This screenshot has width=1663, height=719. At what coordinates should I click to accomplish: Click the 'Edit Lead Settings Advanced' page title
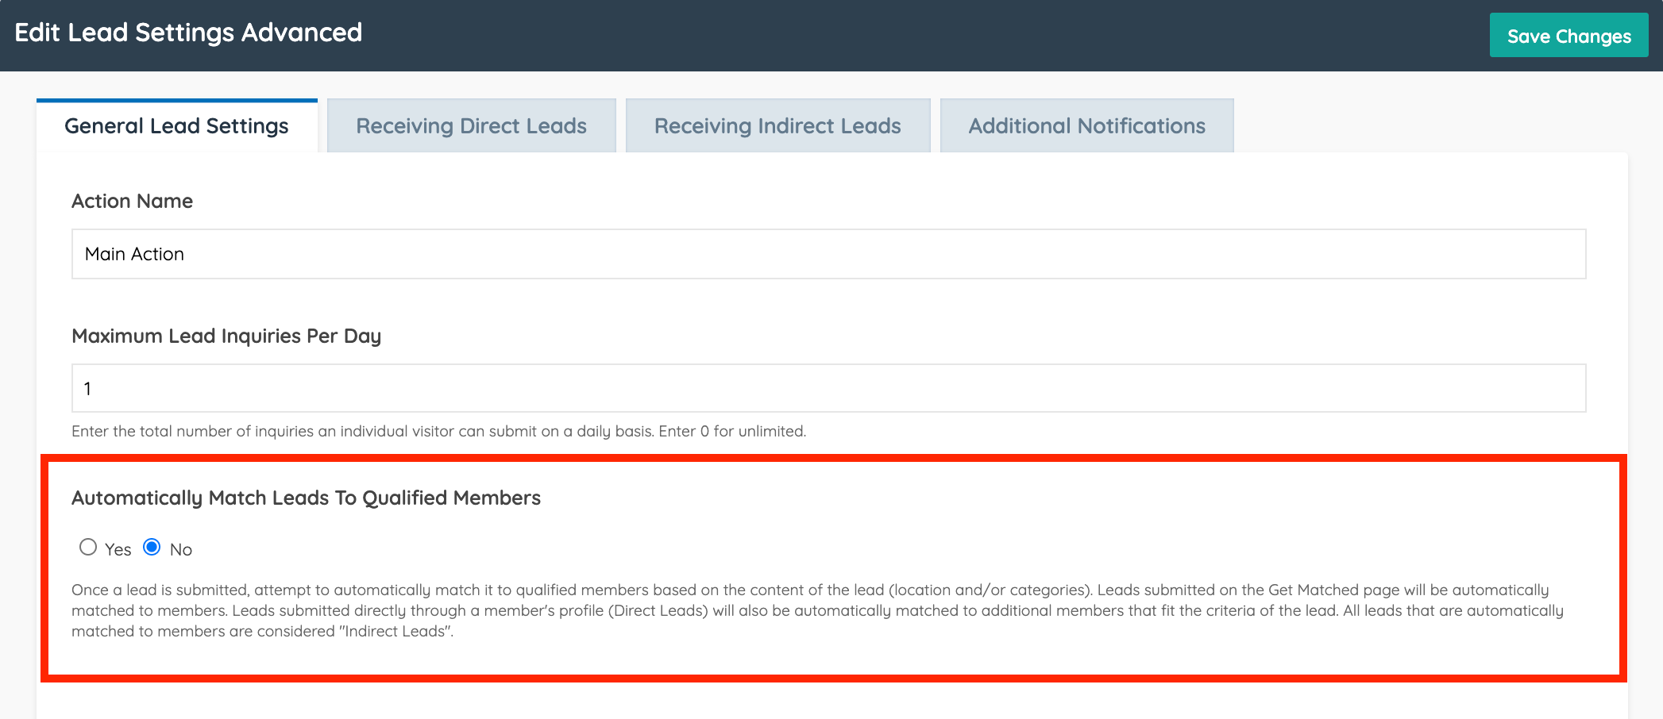[188, 33]
